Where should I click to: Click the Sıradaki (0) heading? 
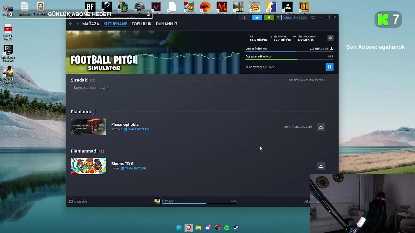83,80
